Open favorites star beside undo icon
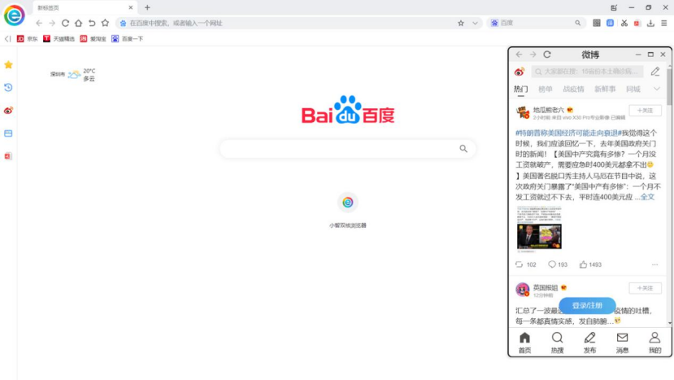Viewport: 674px width, 380px height. pos(105,24)
